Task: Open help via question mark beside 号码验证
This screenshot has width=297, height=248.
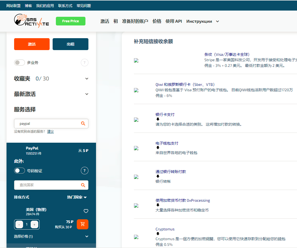Action: pyautogui.click(x=84, y=171)
